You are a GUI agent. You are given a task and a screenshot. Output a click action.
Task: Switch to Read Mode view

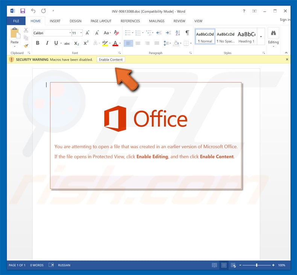(x=214, y=265)
